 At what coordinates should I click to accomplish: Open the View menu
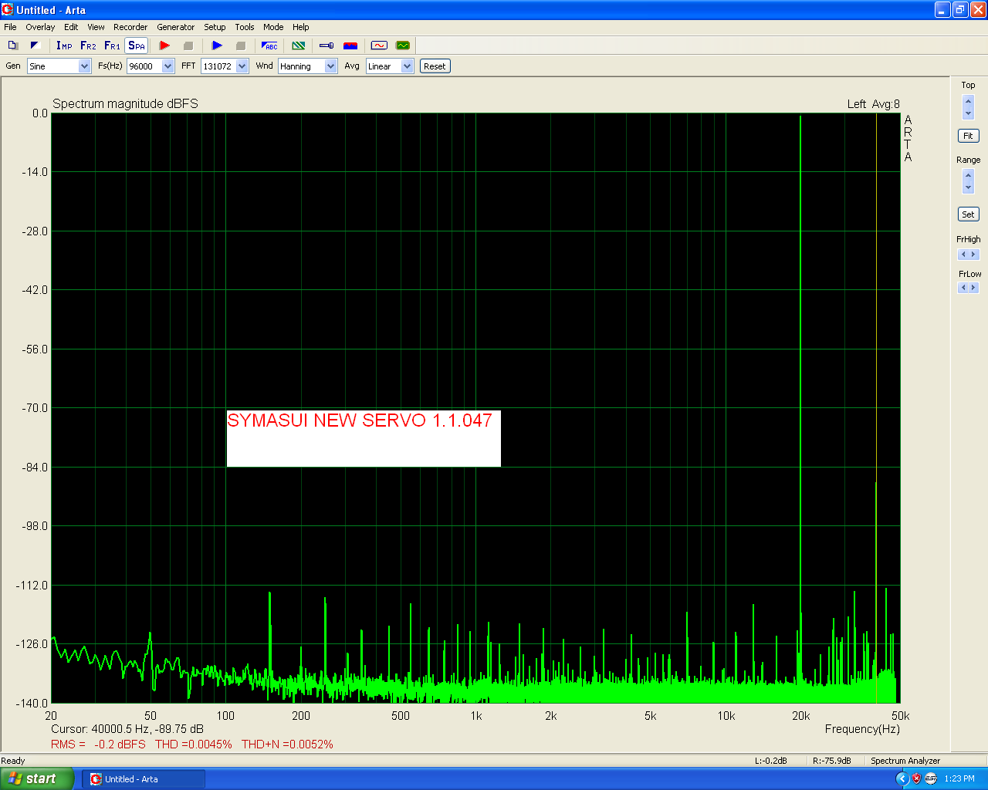[96, 27]
